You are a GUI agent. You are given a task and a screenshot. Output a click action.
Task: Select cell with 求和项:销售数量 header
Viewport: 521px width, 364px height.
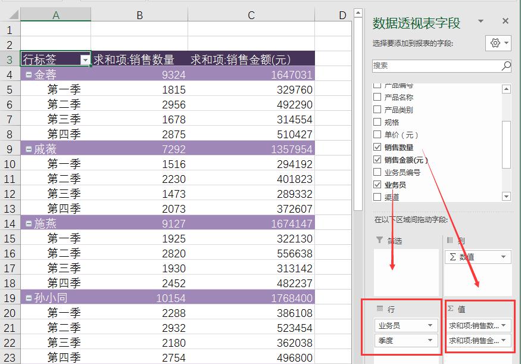pos(139,60)
